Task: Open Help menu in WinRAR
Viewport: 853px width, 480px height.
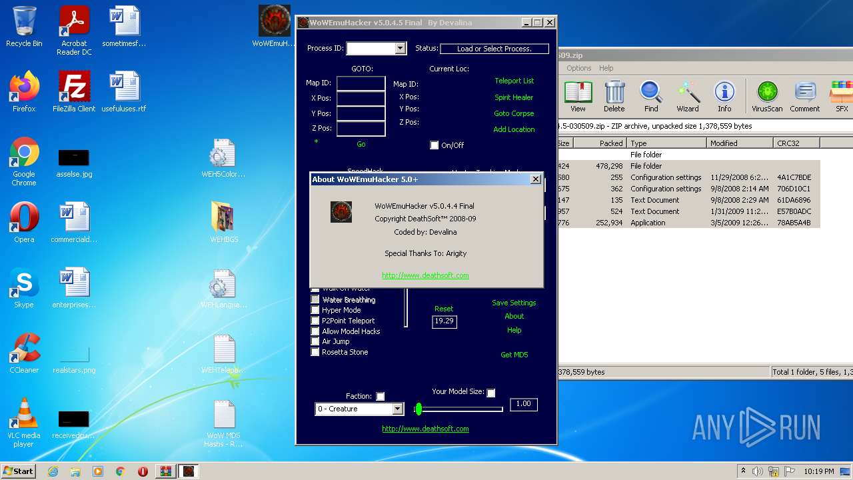Action: pos(606,68)
